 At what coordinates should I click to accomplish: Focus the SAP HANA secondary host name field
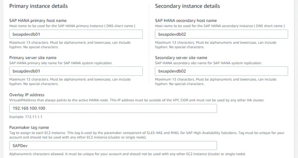point(221,34)
